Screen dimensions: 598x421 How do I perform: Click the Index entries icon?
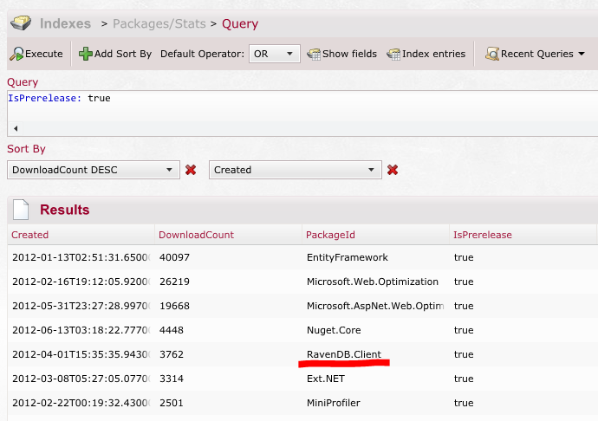tap(393, 55)
